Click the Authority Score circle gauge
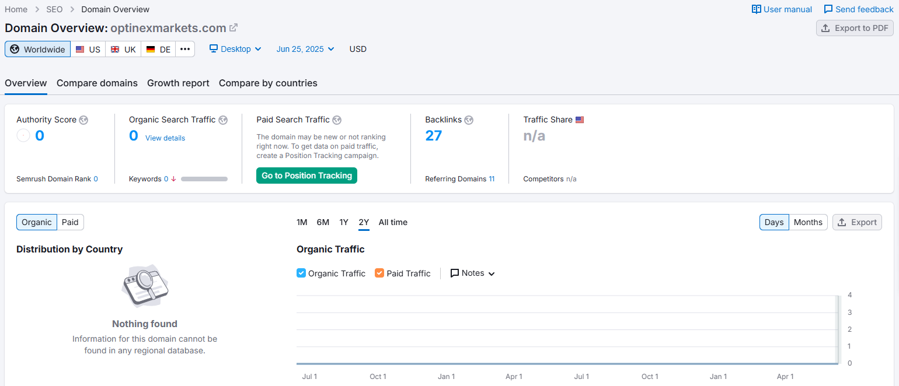The width and height of the screenshot is (899, 386). pos(23,136)
